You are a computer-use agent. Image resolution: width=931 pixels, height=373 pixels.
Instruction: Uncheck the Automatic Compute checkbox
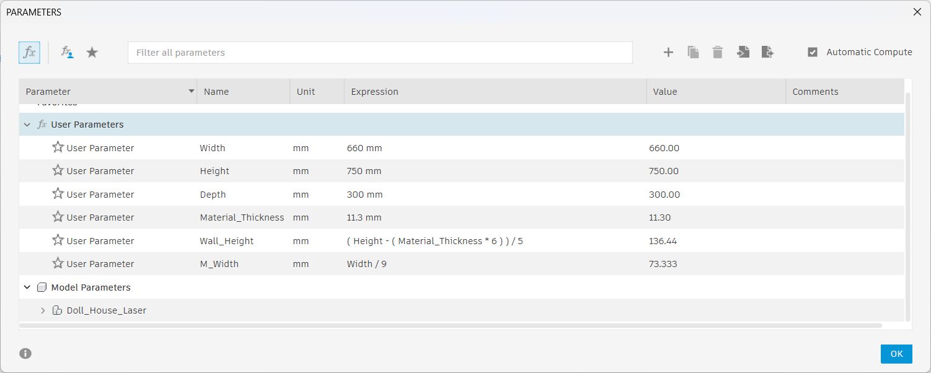point(813,52)
